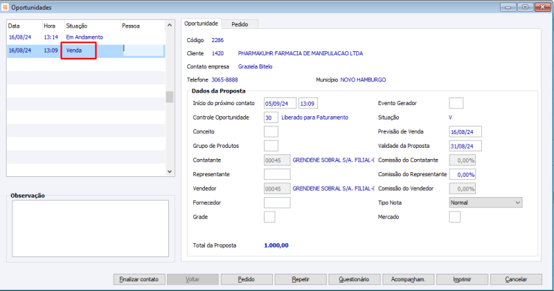554x291 pixels.
Task: Click the Previsão de Venda date field
Action: click(x=465, y=132)
